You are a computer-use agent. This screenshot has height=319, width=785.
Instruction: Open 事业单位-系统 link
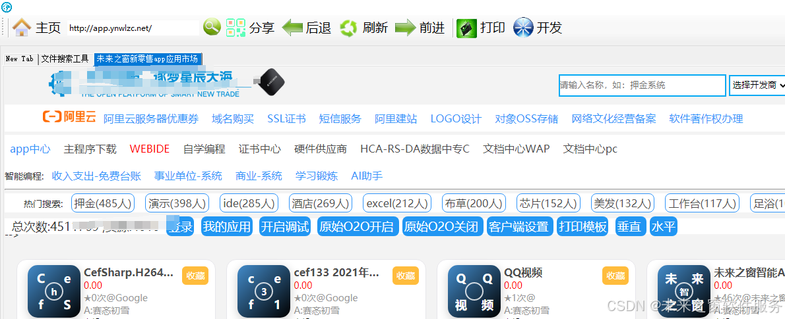(188, 176)
